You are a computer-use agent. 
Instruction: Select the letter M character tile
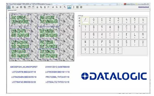click(143, 35)
